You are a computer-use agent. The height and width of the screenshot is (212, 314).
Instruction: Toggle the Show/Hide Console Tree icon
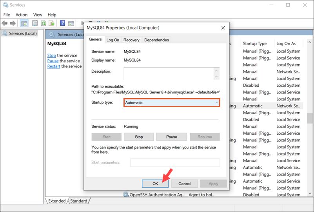tap(24, 24)
